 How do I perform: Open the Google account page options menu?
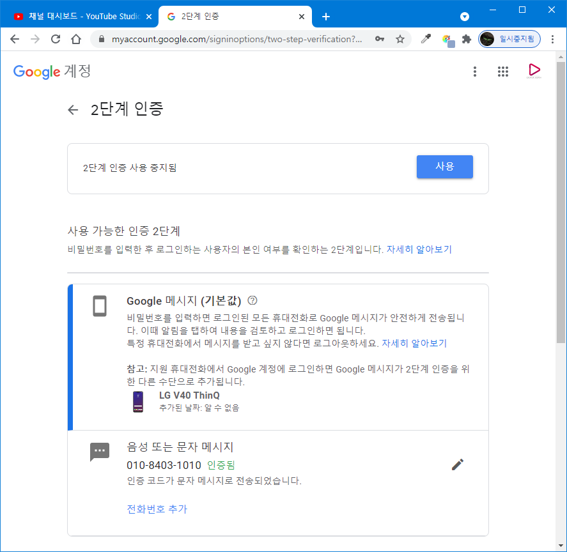[x=475, y=72]
